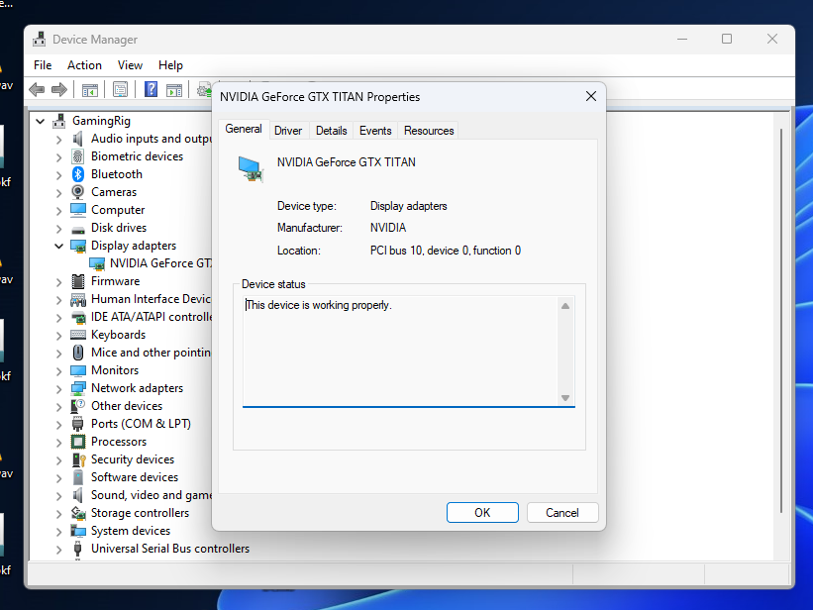Click the Biometric devices fingerprint icon
Image resolution: width=813 pixels, height=610 pixels.
pos(78,156)
